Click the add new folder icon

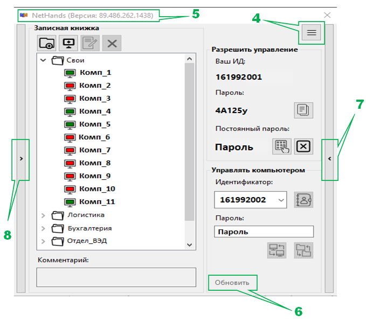tap(47, 44)
